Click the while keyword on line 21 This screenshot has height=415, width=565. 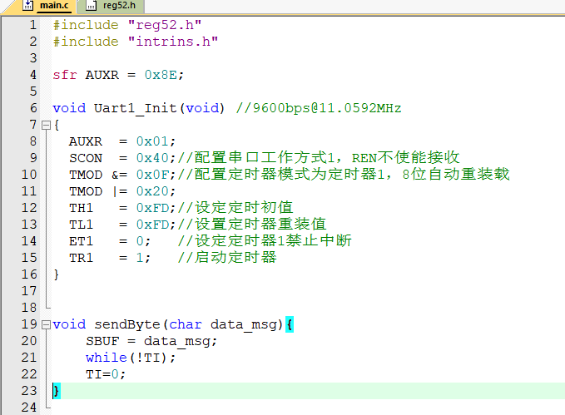[x=107, y=358]
